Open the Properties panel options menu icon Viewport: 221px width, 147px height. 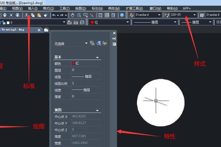coord(114,44)
